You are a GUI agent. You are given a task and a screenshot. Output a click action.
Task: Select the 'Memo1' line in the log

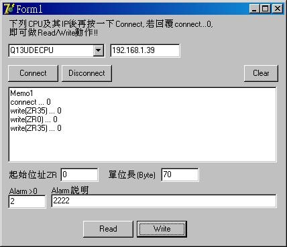[21, 93]
